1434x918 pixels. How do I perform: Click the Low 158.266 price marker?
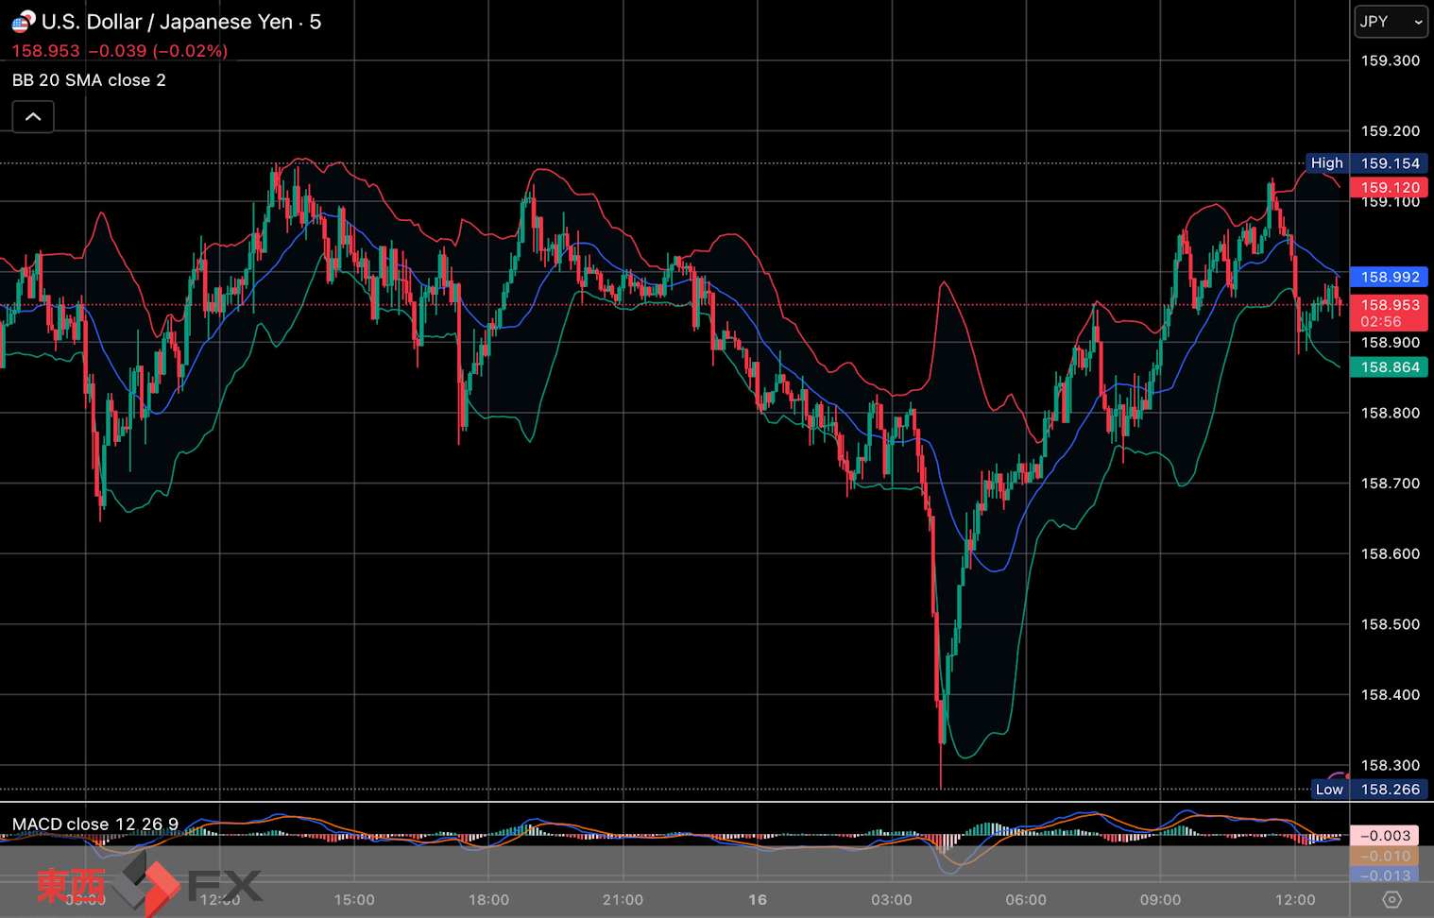(x=1366, y=790)
